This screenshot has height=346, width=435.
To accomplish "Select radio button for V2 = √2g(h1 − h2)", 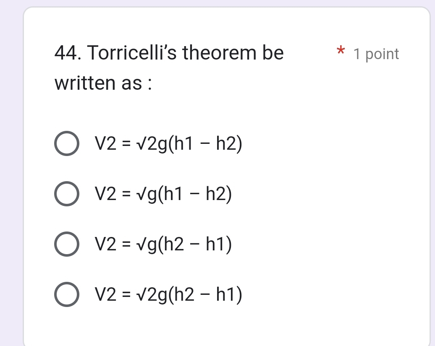I will (66, 144).
